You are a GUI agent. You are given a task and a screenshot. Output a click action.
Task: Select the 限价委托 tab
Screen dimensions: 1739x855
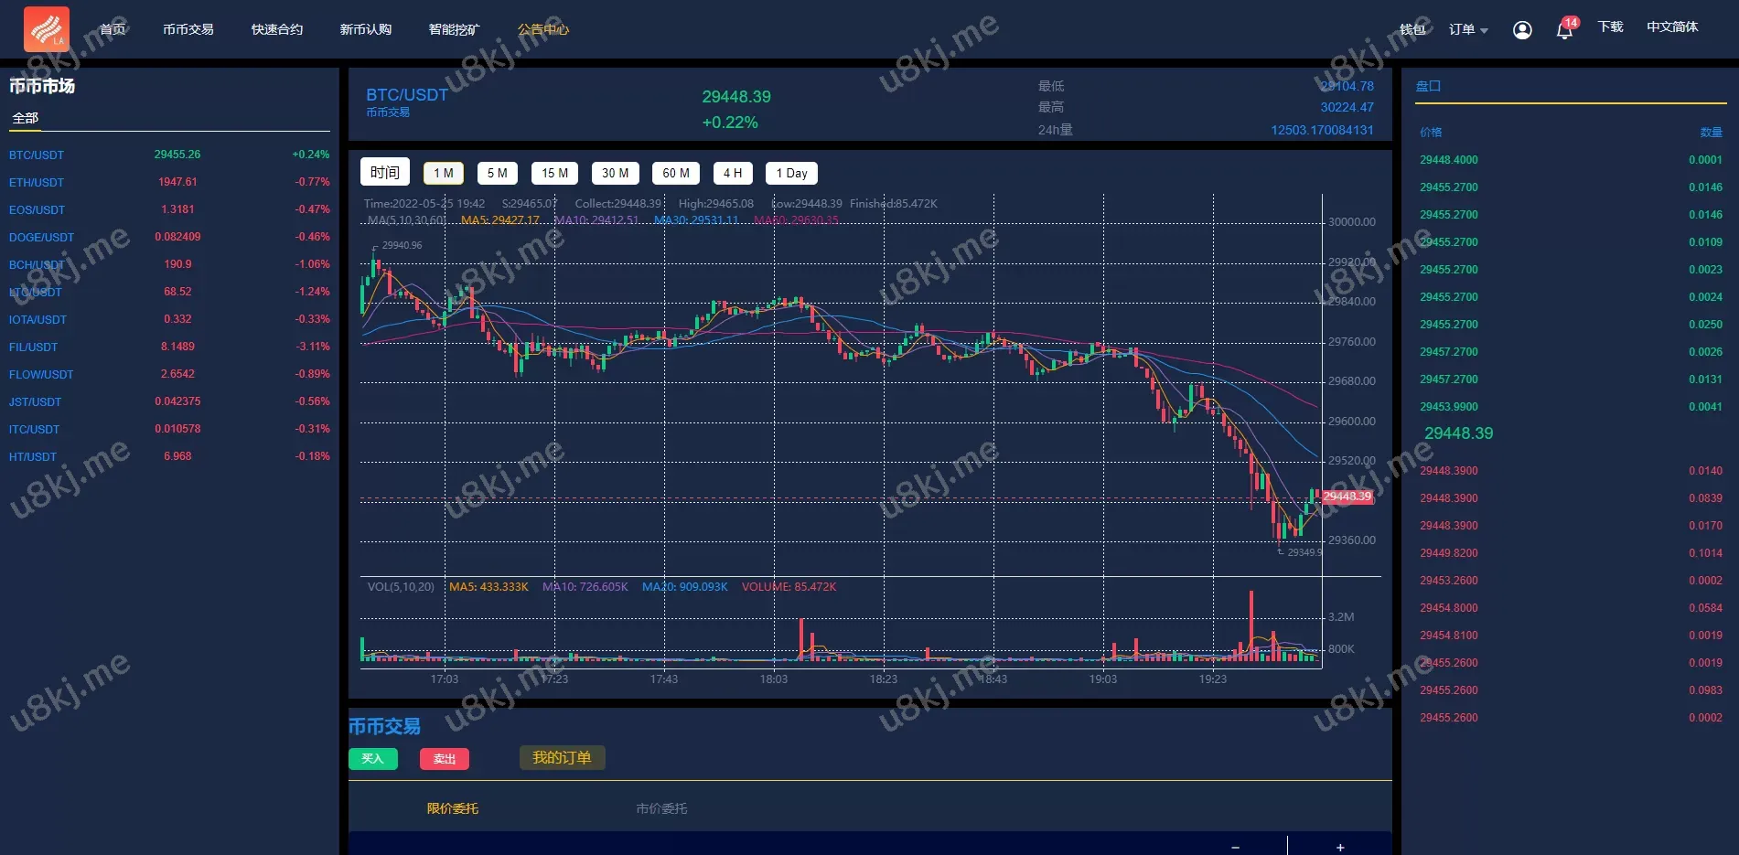click(x=453, y=808)
